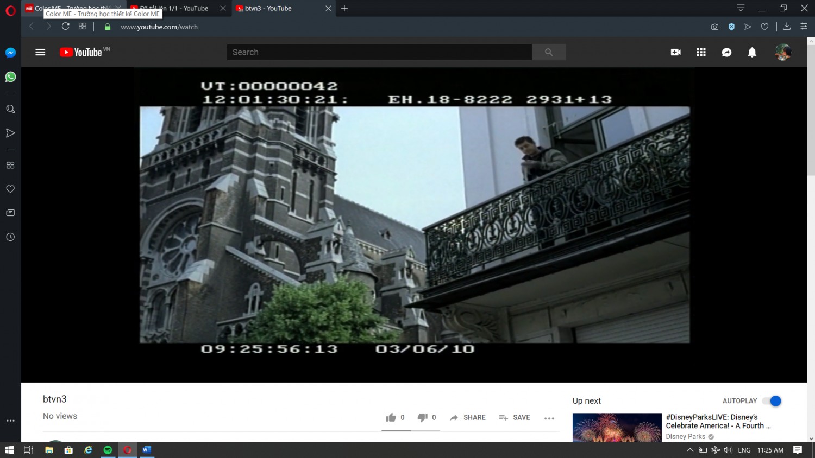Click SHARE below the video
The height and width of the screenshot is (458, 815).
(x=468, y=417)
